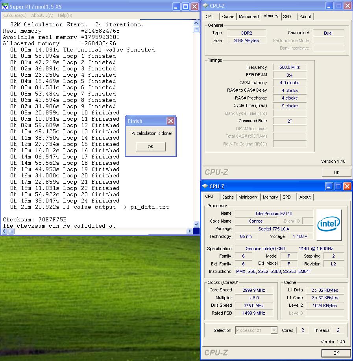Click the Package Socket 775 LGA field
The image size is (353, 361).
tap(274, 229)
